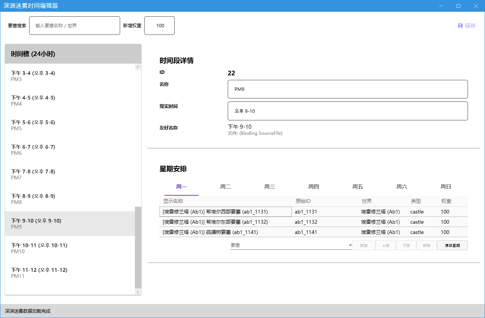Screen dimensions: 485x318
Task: Switch to the 周五 tab
Action: tap(358, 187)
